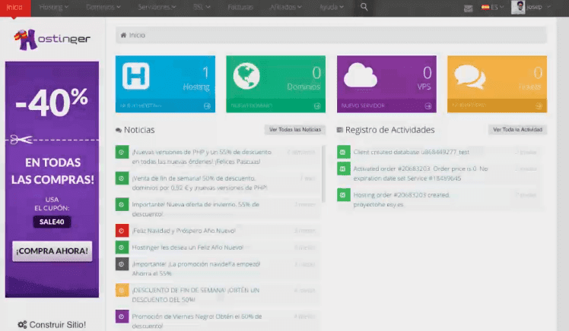The image size is (569, 331).
Task: Click the arrow on the new ticket bar
Action: (539, 106)
